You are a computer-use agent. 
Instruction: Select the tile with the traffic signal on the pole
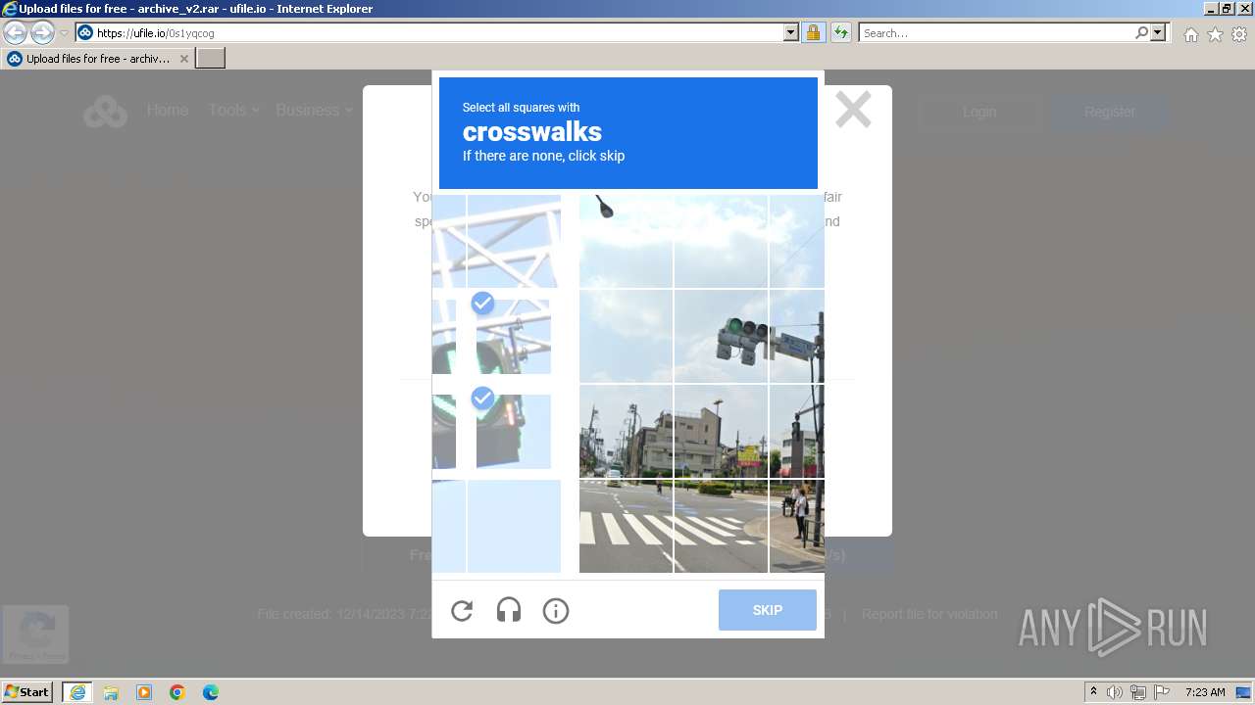click(721, 336)
